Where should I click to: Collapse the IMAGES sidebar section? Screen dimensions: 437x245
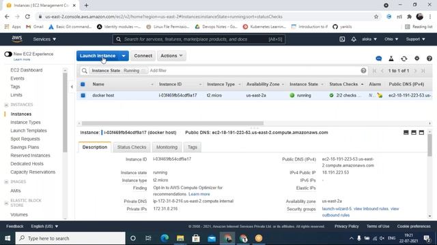[x=6, y=182]
